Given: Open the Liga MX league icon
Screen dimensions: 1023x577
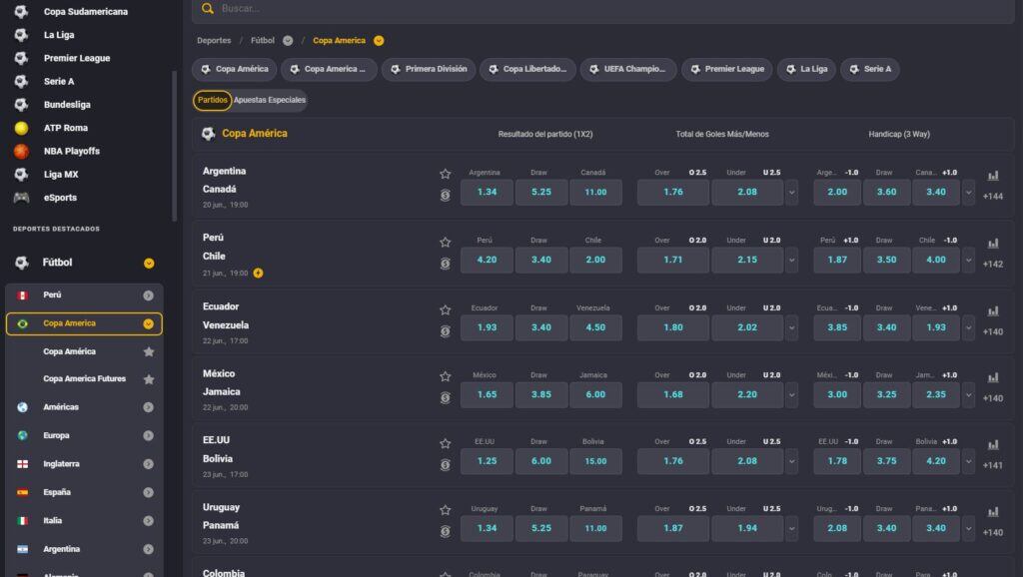Looking at the screenshot, I should [x=22, y=173].
